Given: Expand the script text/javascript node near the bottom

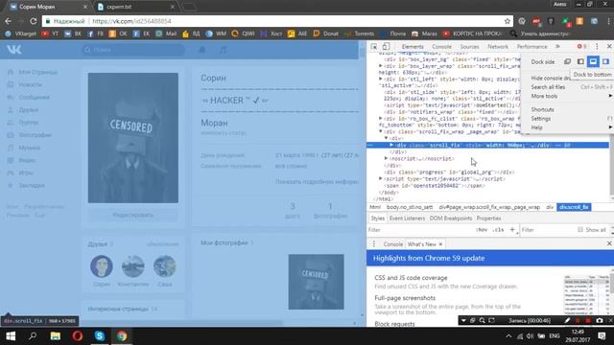Looking at the screenshot, I should click(x=381, y=178).
